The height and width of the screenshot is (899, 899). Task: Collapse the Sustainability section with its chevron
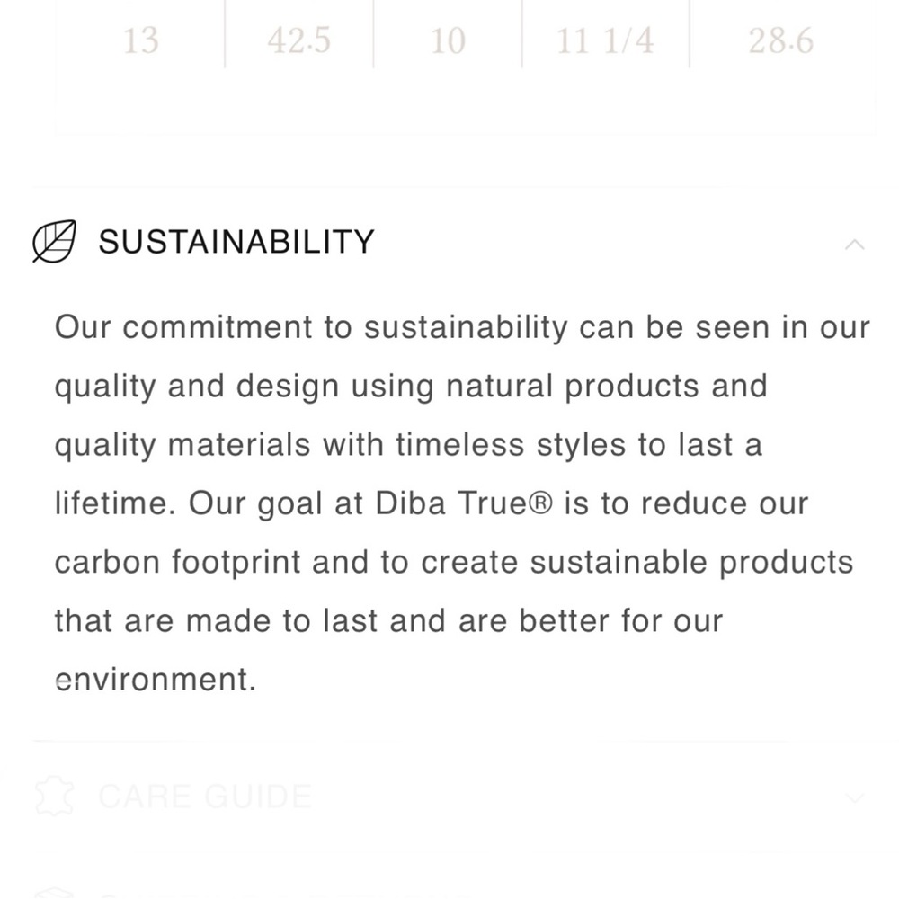(854, 245)
